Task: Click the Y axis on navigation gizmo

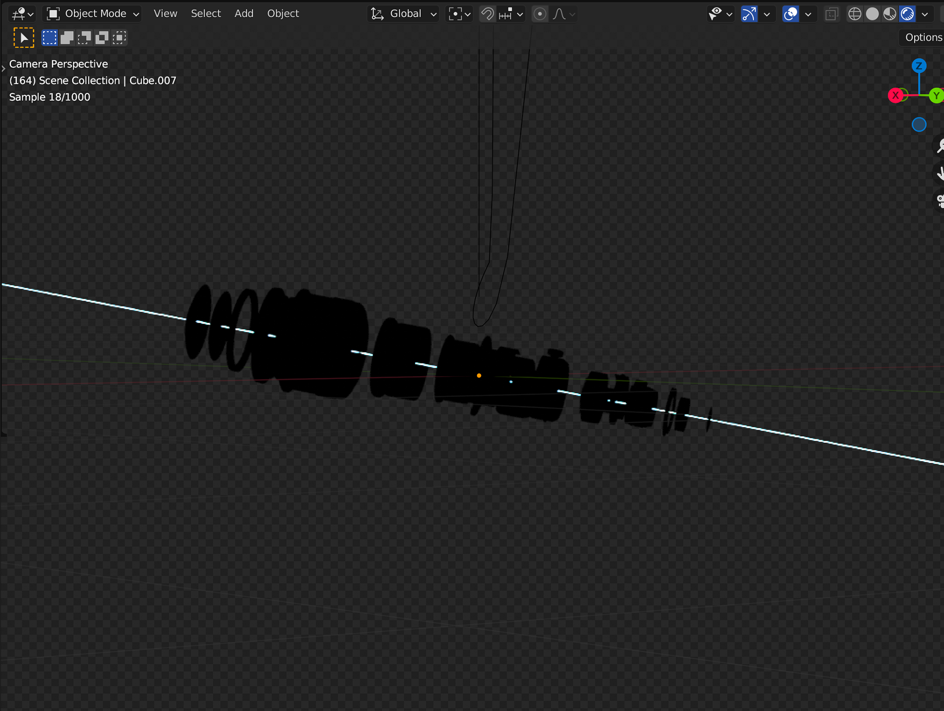Action: tap(936, 95)
